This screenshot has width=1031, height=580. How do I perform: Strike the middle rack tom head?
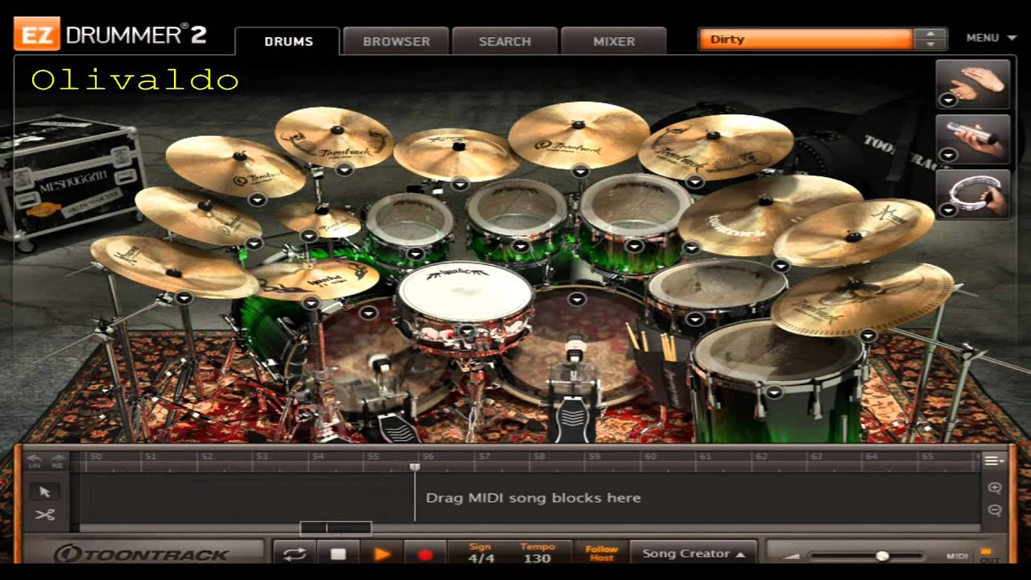517,209
